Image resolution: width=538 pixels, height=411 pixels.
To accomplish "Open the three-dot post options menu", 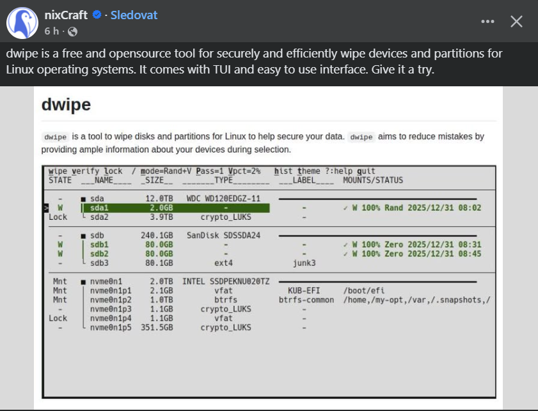I will [x=487, y=21].
